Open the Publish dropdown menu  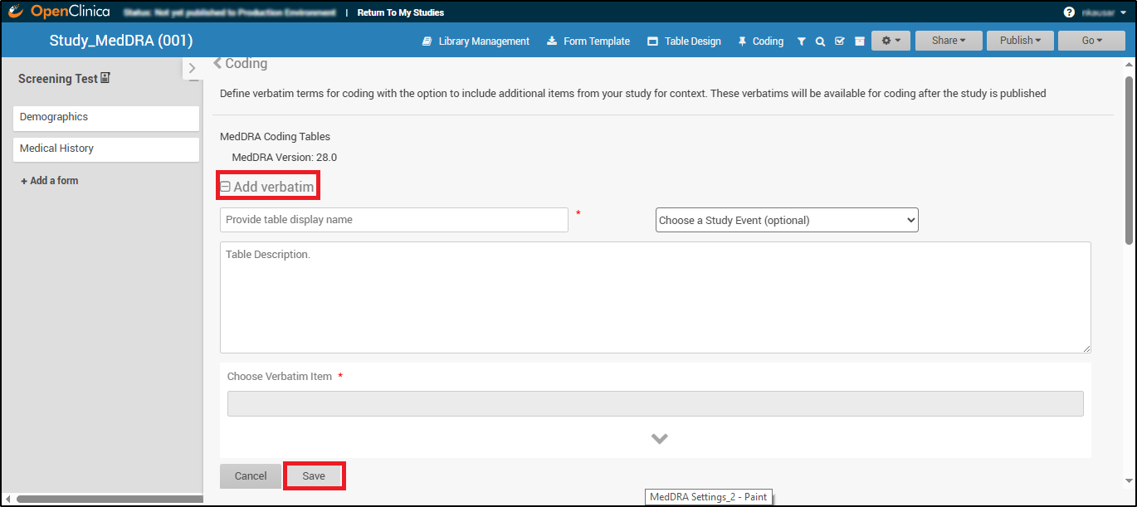1020,41
